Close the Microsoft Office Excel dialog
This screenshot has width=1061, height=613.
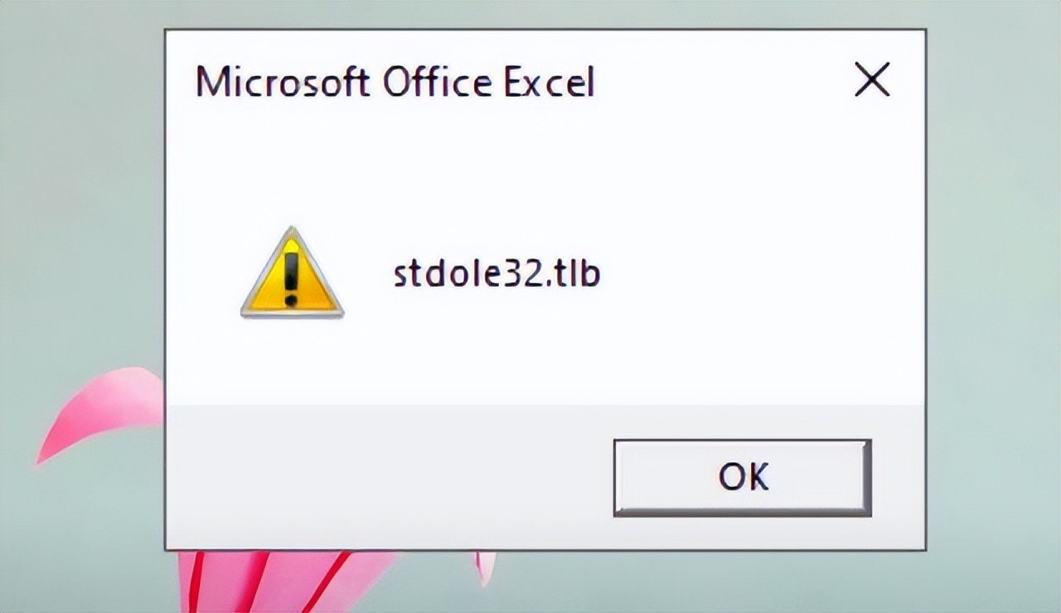point(872,81)
